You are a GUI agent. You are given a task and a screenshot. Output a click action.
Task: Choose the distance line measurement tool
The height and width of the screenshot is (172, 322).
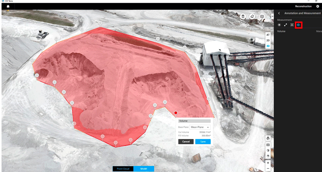click(286, 25)
